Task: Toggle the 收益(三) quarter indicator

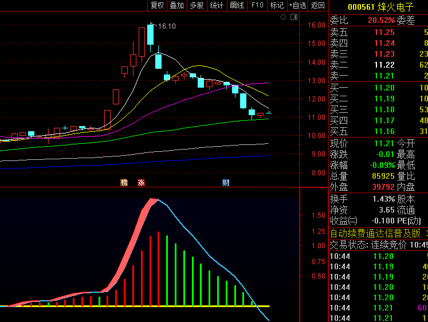Action: tap(344, 221)
